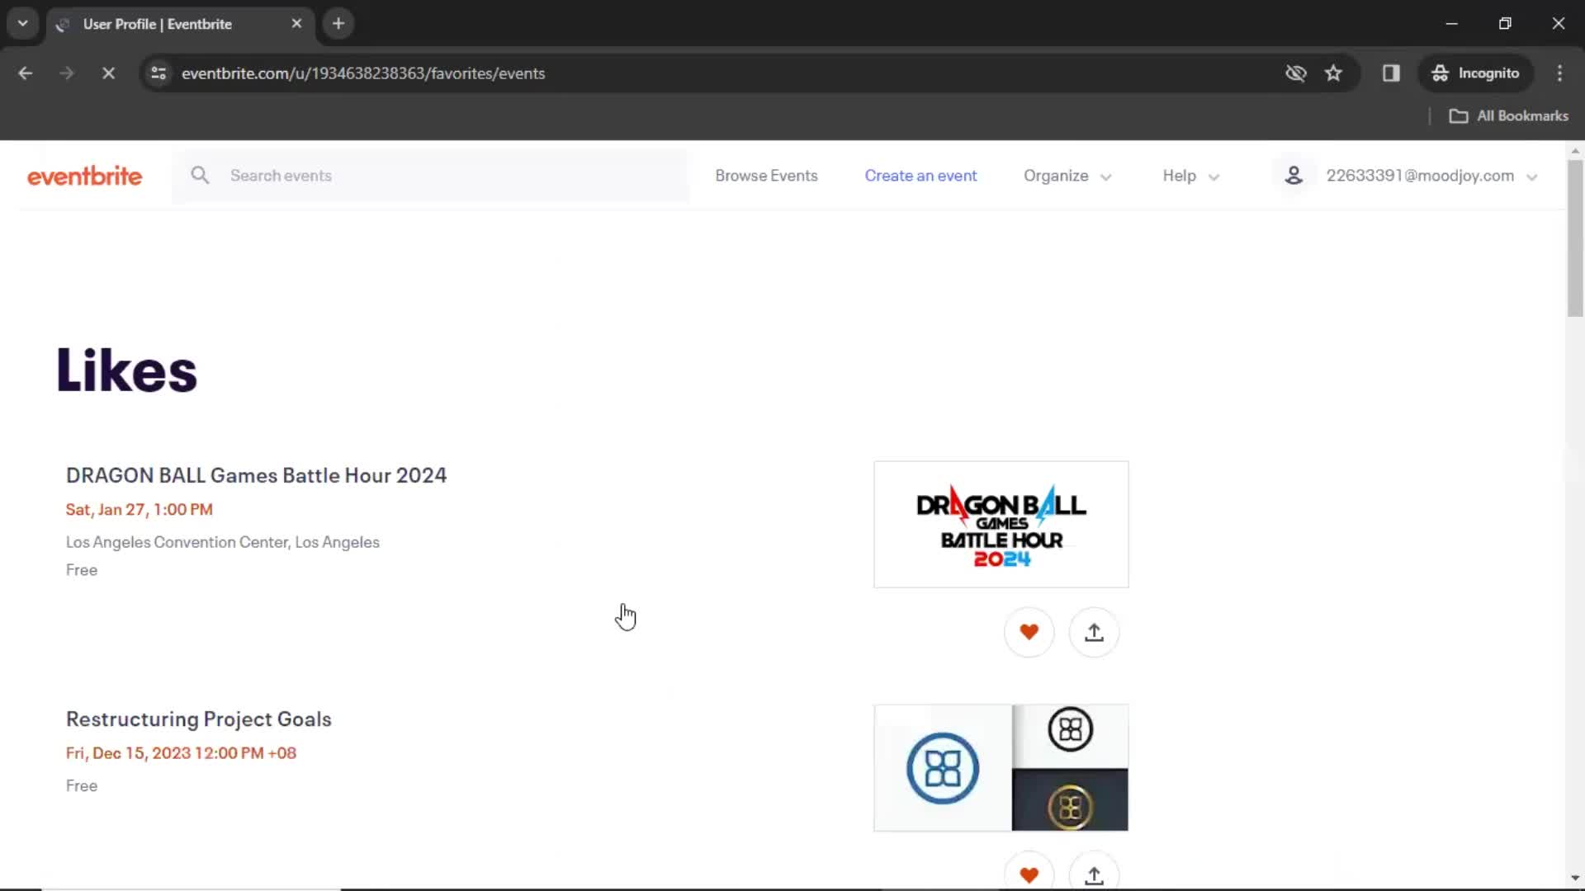
Task: Open the All Bookmarks folder
Action: (1509, 115)
